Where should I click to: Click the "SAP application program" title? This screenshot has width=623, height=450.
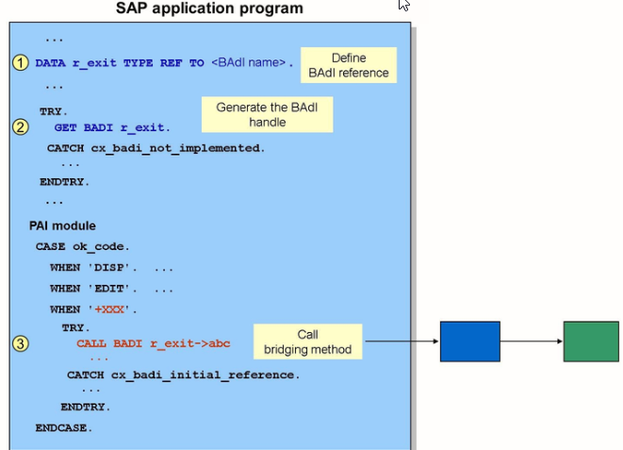[209, 8]
